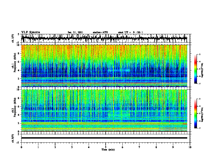
Task: Click time axis tick label "2"
Action: (x=55, y=147)
